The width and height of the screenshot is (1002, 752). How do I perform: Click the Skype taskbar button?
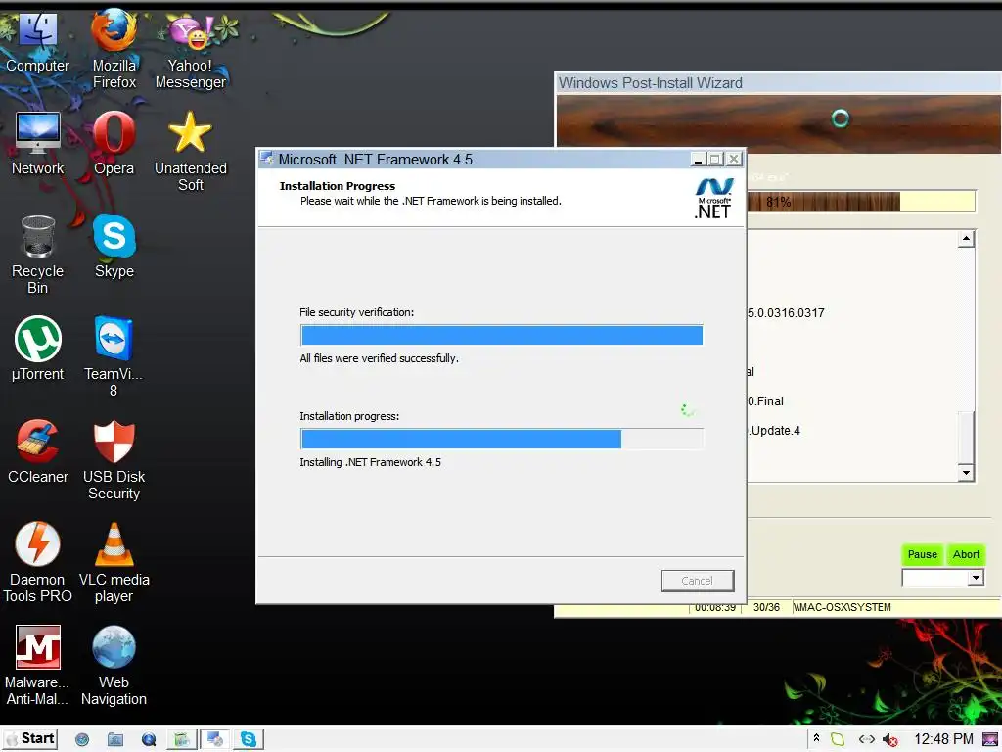[248, 740]
